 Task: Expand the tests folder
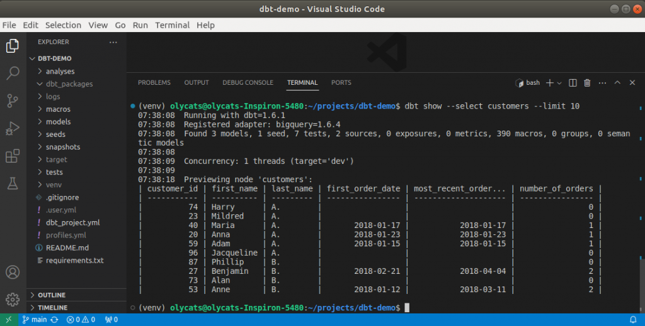[x=76, y=172]
